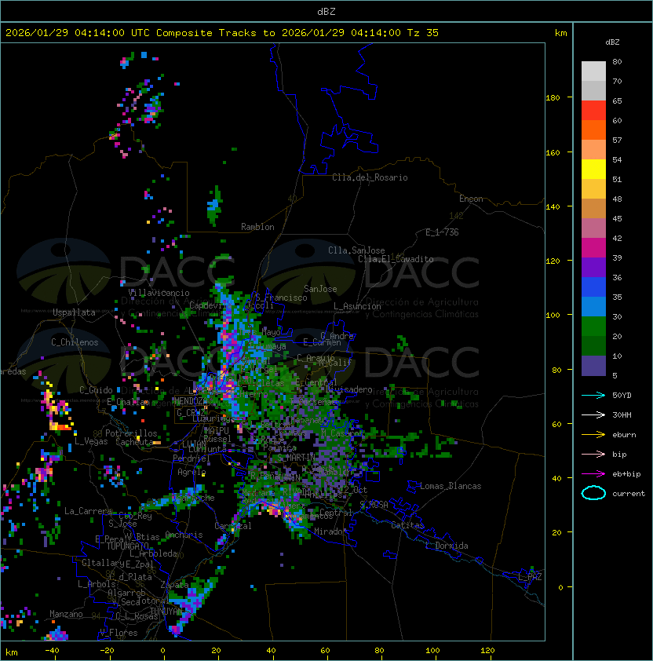
Task: Click the yellow eburn arrow in legend
Action: tap(593, 435)
